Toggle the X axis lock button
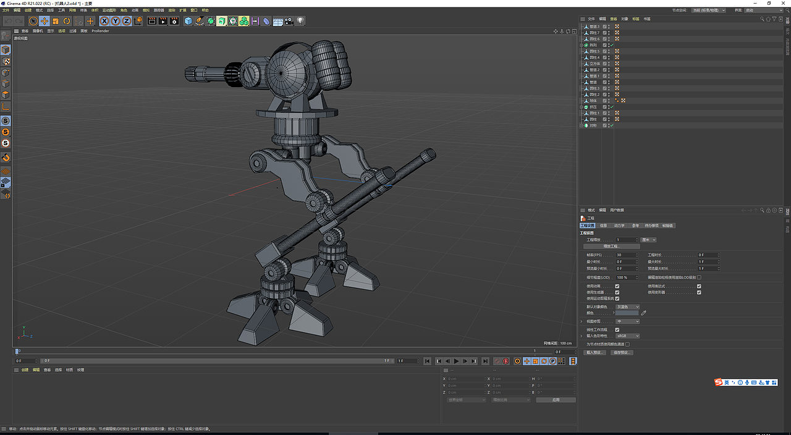This screenshot has width=791, height=435. point(104,21)
